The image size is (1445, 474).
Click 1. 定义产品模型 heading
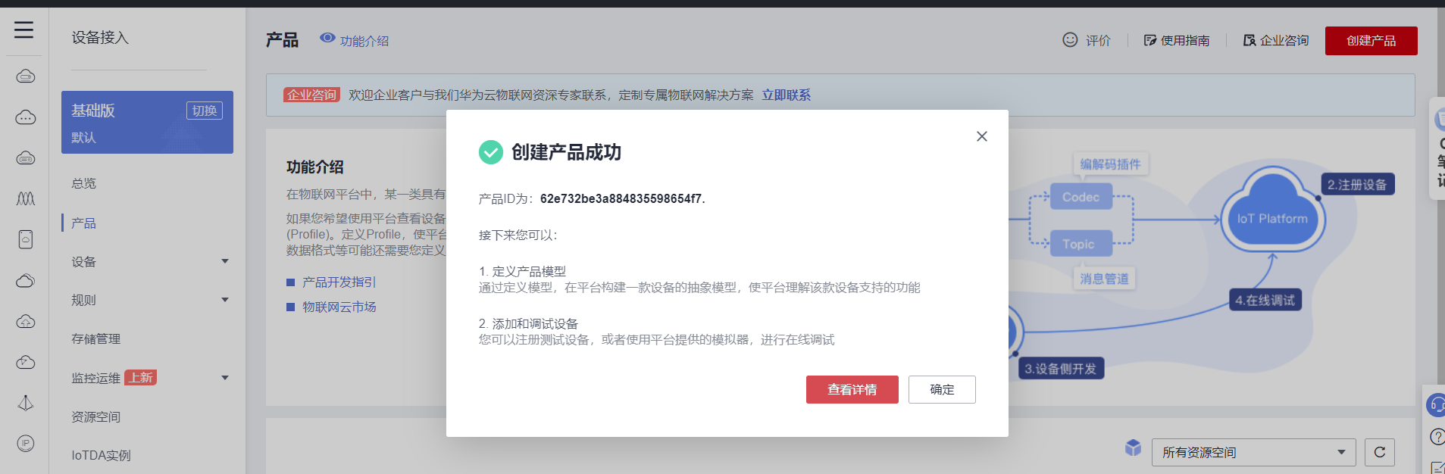(523, 271)
